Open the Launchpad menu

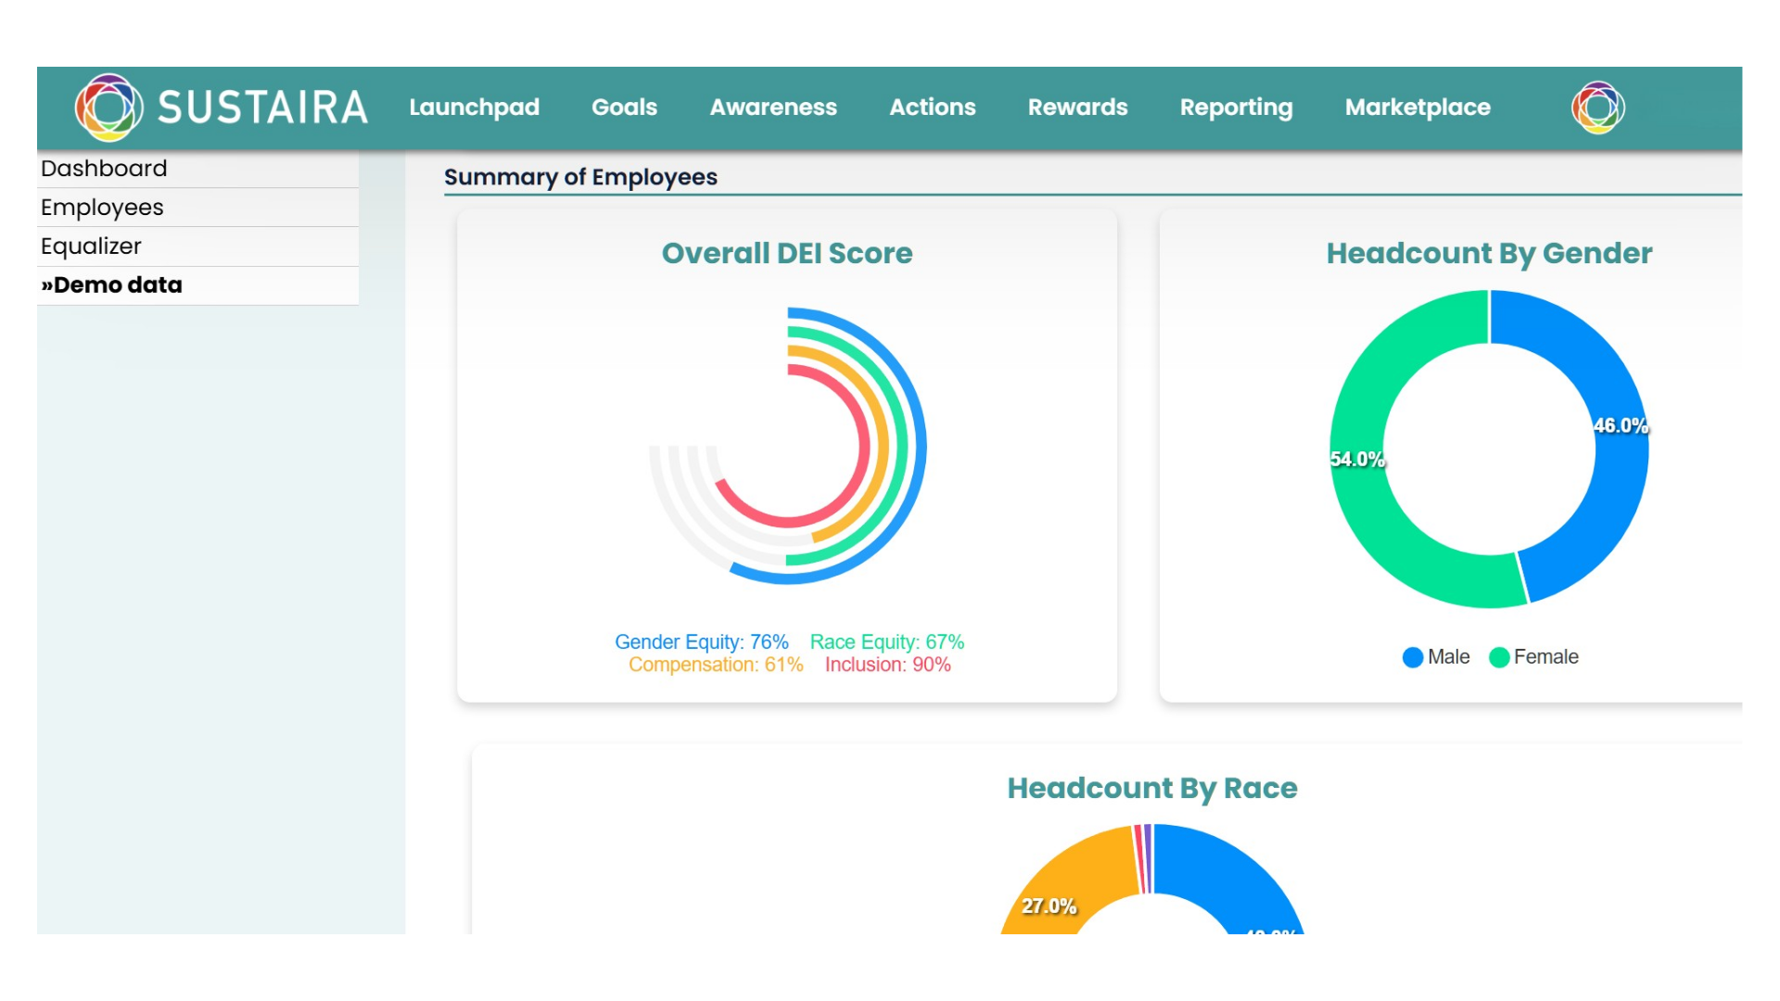pyautogui.click(x=474, y=108)
